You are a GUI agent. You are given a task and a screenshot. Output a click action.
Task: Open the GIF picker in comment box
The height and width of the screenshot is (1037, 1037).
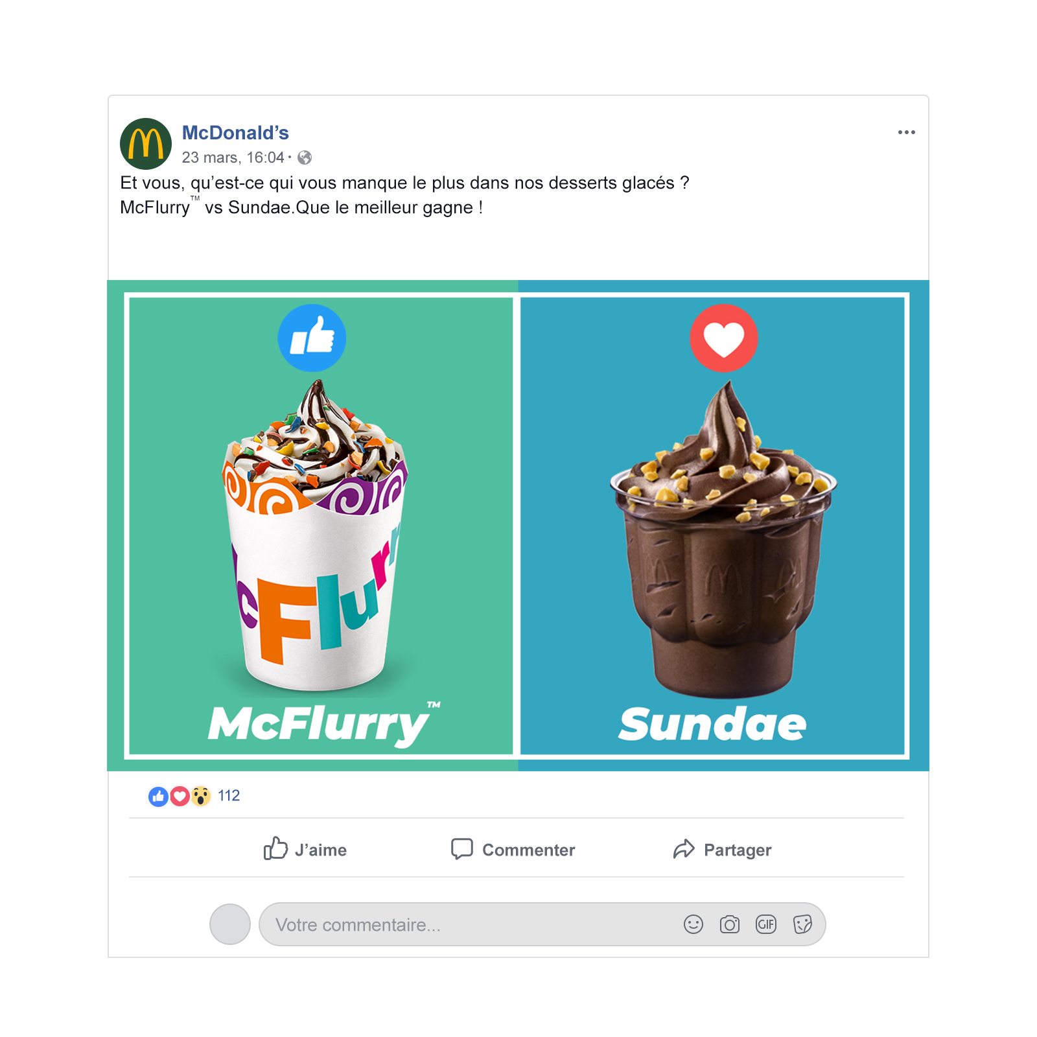[766, 924]
